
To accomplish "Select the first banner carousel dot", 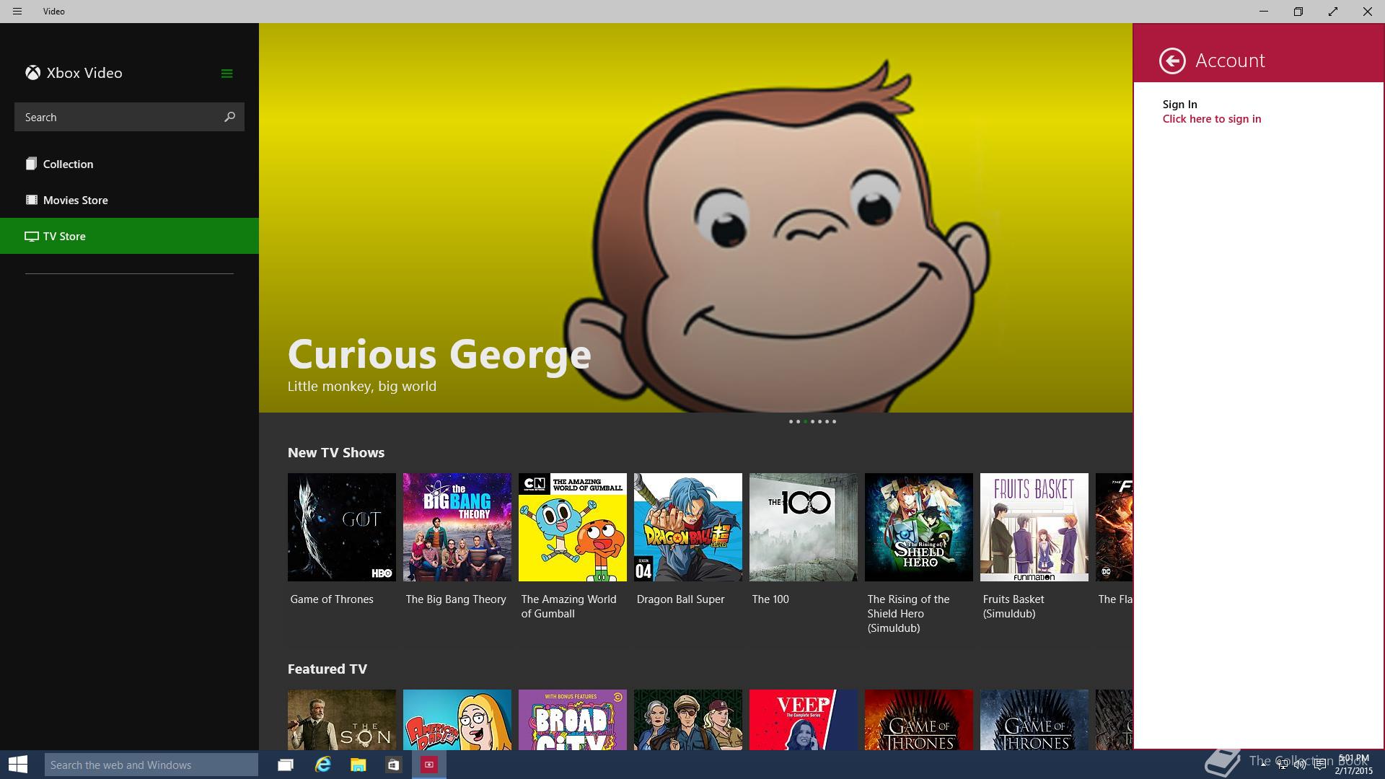I will [791, 421].
